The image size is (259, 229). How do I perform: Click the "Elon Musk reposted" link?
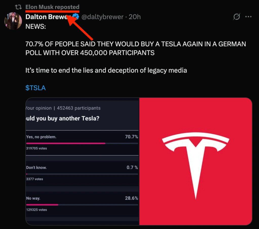(x=52, y=7)
